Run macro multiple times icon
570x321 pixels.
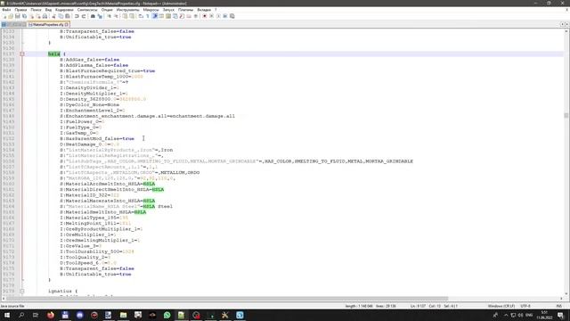[225, 16]
